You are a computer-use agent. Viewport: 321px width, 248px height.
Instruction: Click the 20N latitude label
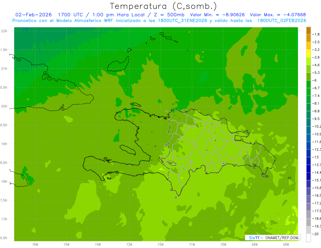[4, 106]
